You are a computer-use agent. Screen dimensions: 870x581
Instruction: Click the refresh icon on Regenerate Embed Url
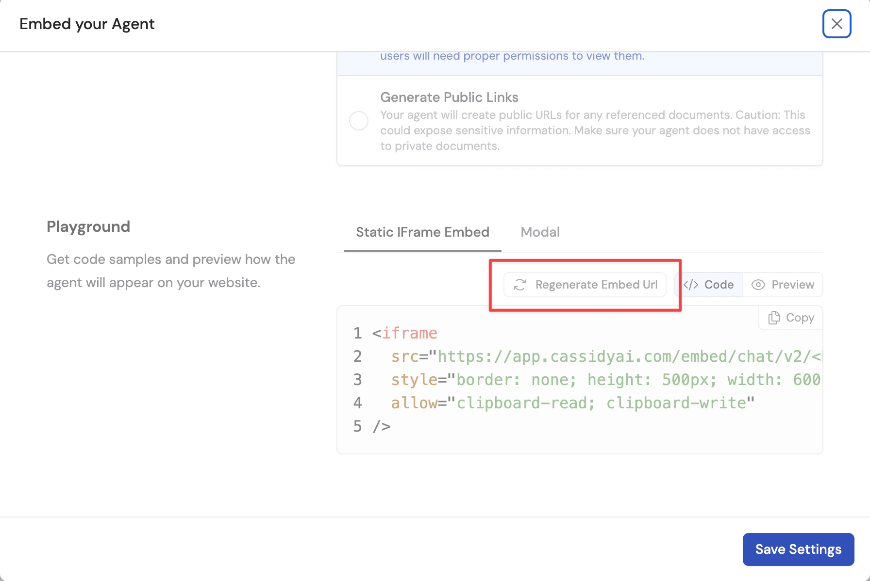519,285
